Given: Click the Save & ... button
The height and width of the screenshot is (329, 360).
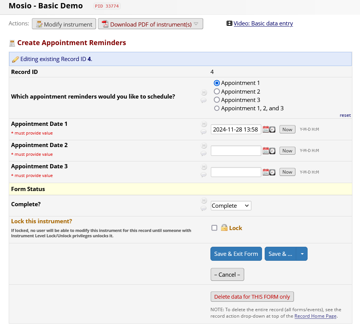Looking at the screenshot, I should coord(280,254).
